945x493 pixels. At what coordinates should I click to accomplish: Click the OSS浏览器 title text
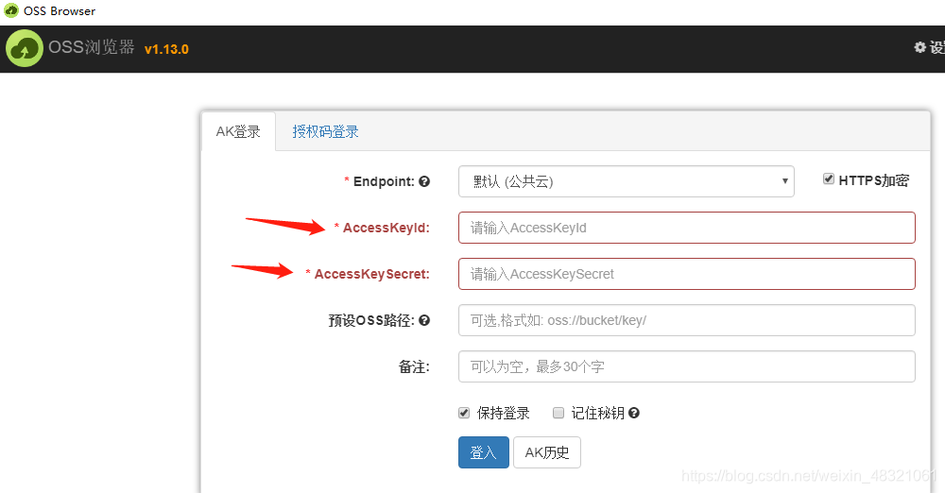pyautogui.click(x=92, y=47)
